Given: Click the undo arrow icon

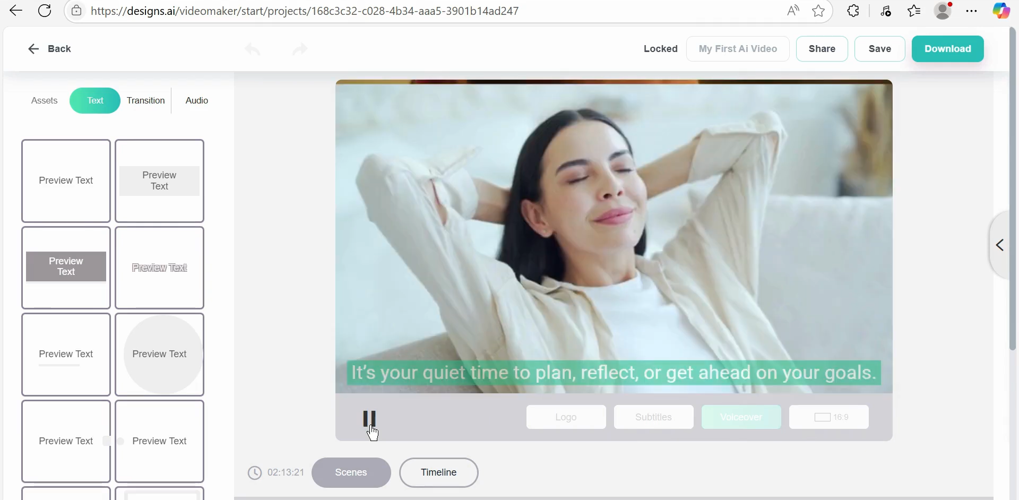Looking at the screenshot, I should pos(253,48).
